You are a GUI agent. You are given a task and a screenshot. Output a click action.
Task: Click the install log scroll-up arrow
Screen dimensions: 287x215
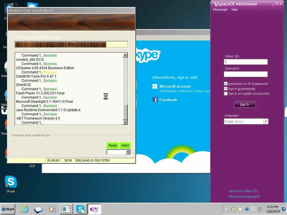point(125,55)
